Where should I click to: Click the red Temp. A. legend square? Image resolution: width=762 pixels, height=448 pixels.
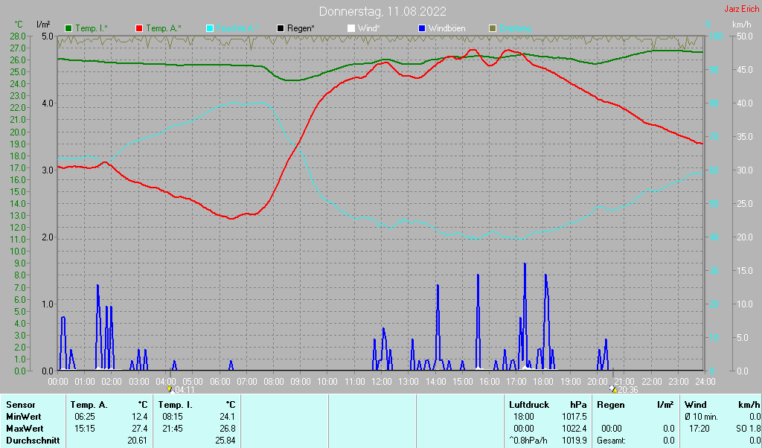pyautogui.click(x=139, y=28)
